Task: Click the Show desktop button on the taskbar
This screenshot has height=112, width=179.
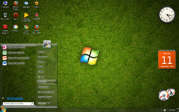Action: pos(178,110)
